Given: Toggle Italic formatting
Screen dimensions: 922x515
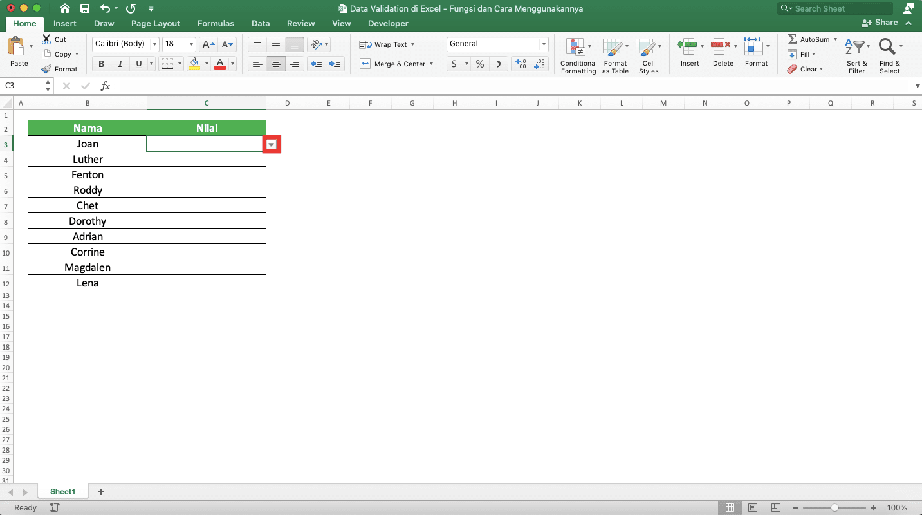Looking at the screenshot, I should 120,64.
